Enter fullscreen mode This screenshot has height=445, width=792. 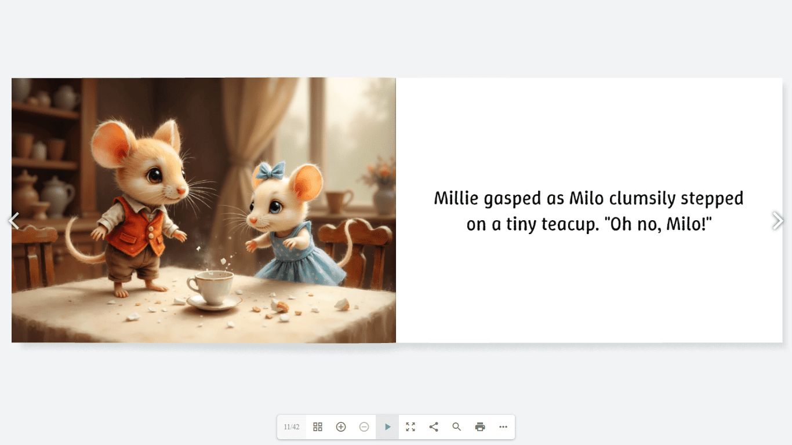point(410,427)
